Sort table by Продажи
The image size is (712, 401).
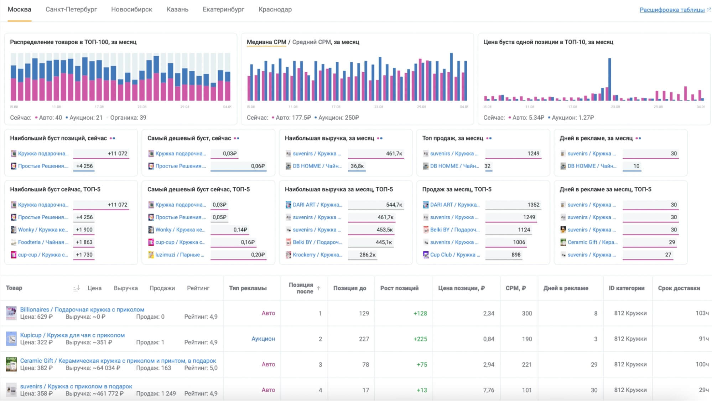(162, 288)
